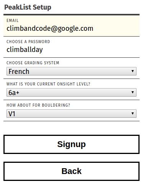143x189 pixels.
Task: Click the arrow on the 6a+ dropdown
Action: 133,92
